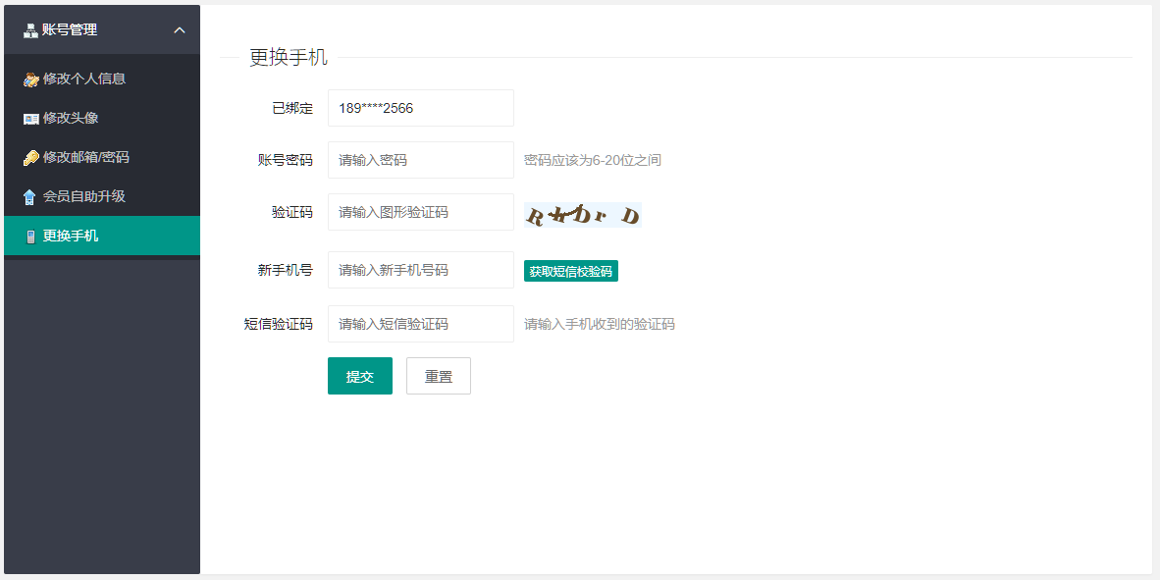
Task: Click the 修改个人信息 icon
Action: point(30,79)
